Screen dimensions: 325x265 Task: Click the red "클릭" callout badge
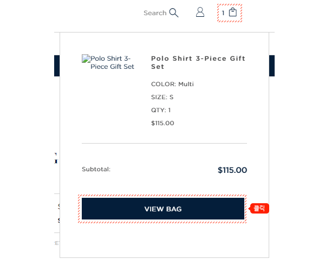(x=260, y=208)
